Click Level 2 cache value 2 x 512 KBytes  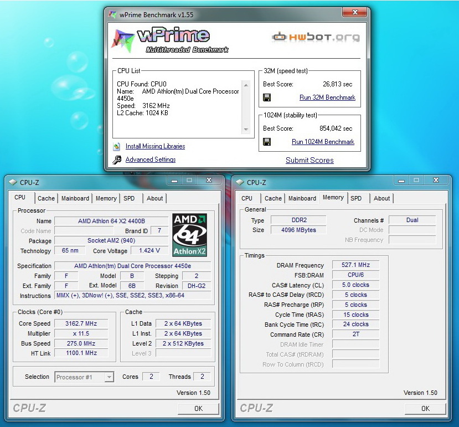tap(183, 343)
